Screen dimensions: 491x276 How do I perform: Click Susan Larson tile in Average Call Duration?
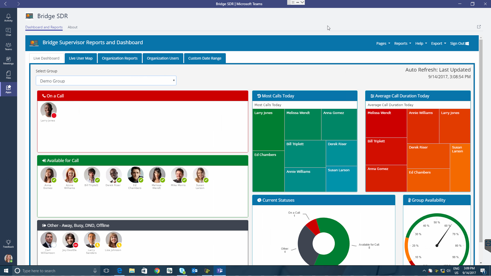pos(460,168)
